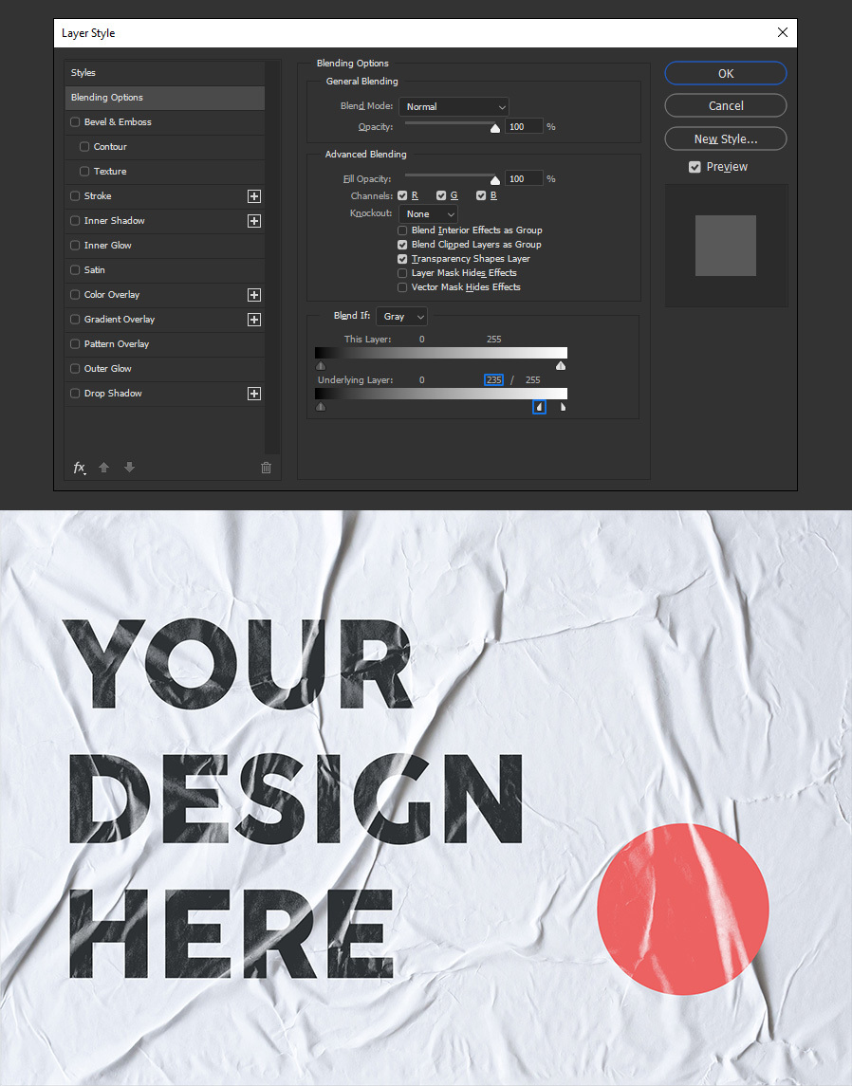Add another Gradient Overlay with plus icon
Image resolution: width=852 pixels, height=1086 pixels.
pos(254,320)
